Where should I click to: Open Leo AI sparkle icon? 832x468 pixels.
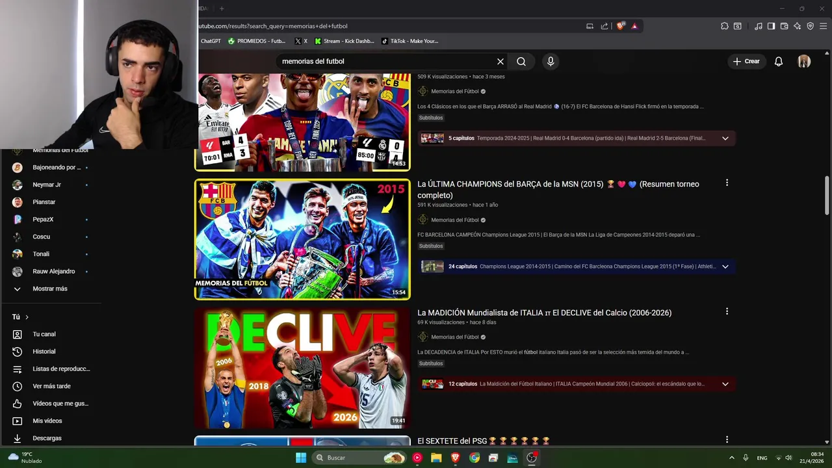[797, 26]
